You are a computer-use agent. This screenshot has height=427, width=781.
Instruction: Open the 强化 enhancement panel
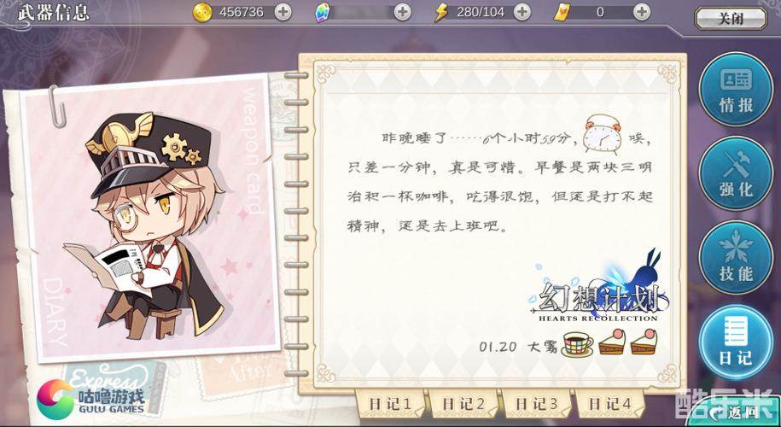pos(736,173)
